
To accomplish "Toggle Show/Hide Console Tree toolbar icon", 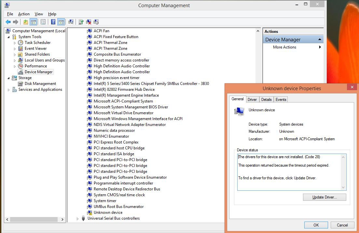I will [x=33, y=22].
